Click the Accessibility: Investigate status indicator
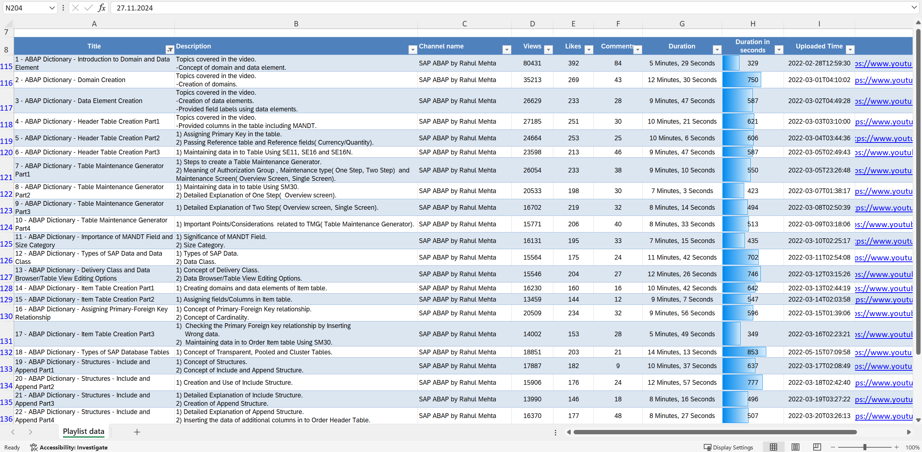 tap(69, 447)
